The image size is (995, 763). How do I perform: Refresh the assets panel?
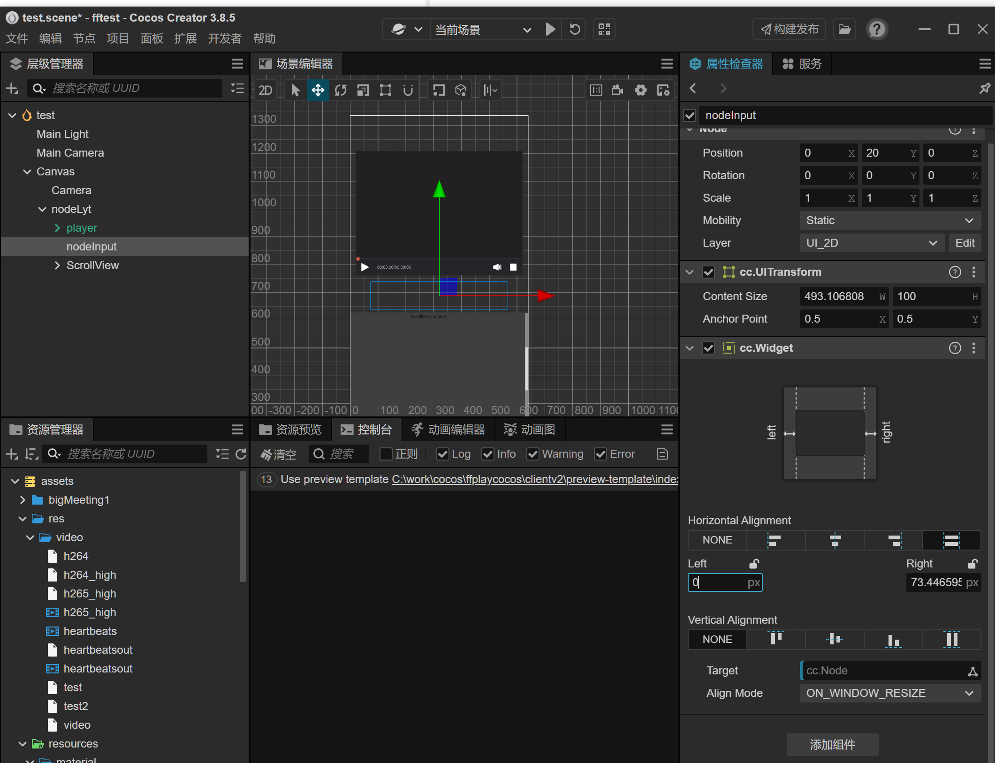coord(241,454)
